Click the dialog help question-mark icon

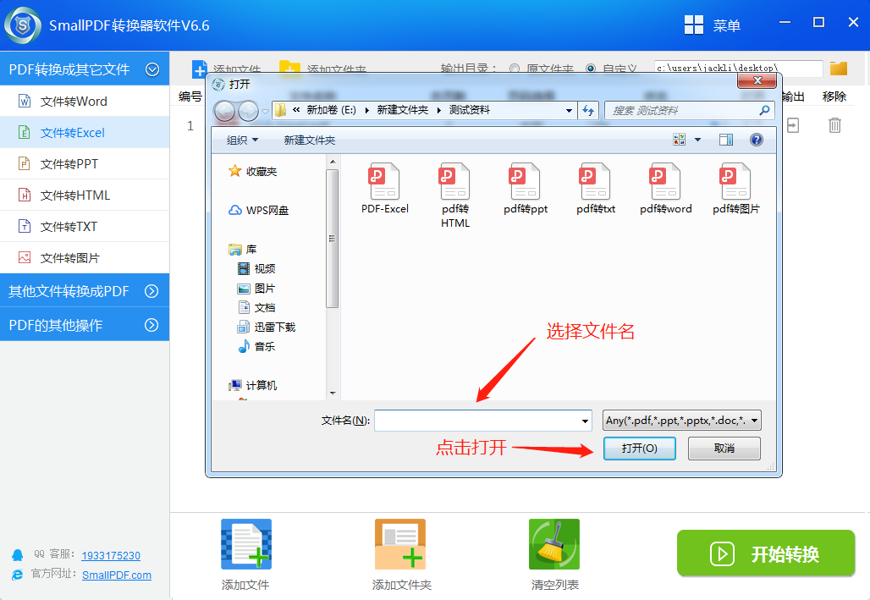coord(757,140)
